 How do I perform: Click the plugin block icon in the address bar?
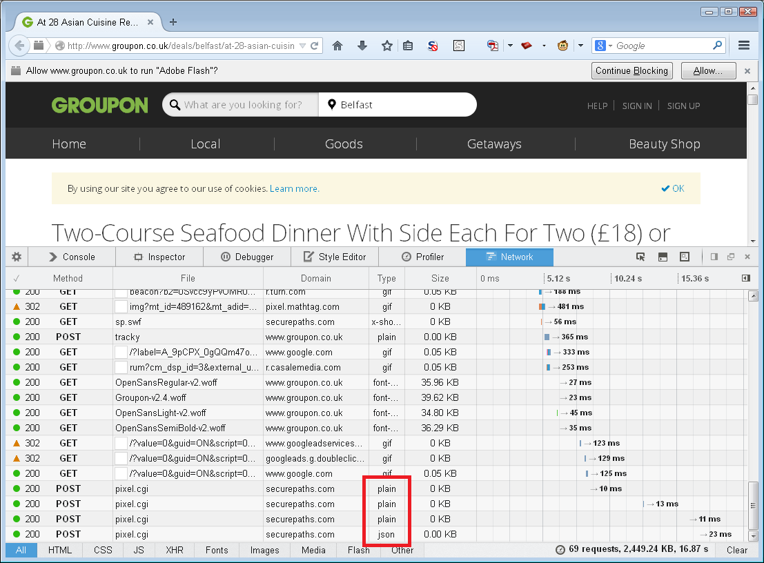pyautogui.click(x=39, y=46)
